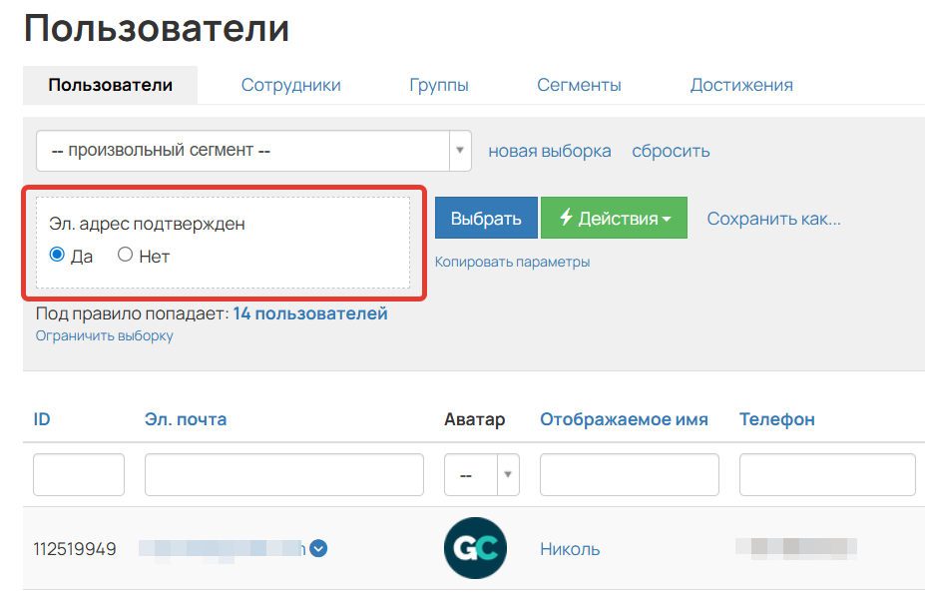The height and width of the screenshot is (595, 925).
Task: Click the Сохранить как link
Action: [773, 218]
